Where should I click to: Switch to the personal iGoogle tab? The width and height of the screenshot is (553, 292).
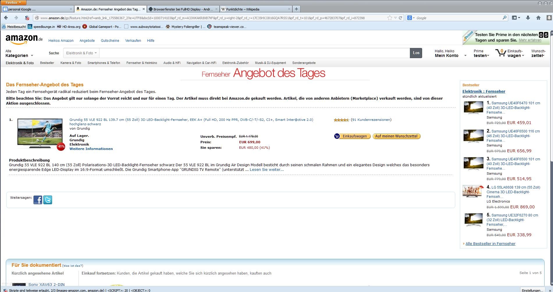[37, 9]
